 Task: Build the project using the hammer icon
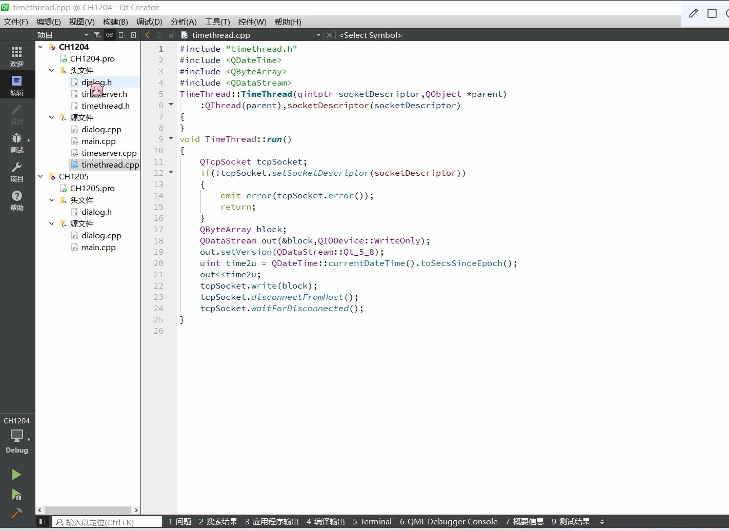(x=16, y=513)
